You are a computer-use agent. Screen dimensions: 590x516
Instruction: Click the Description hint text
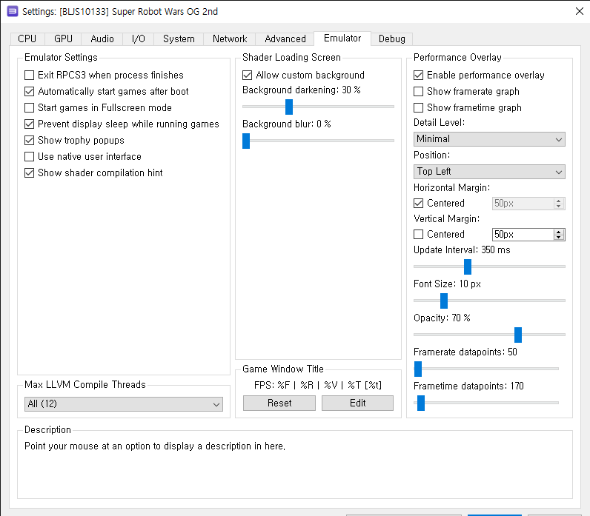(155, 446)
